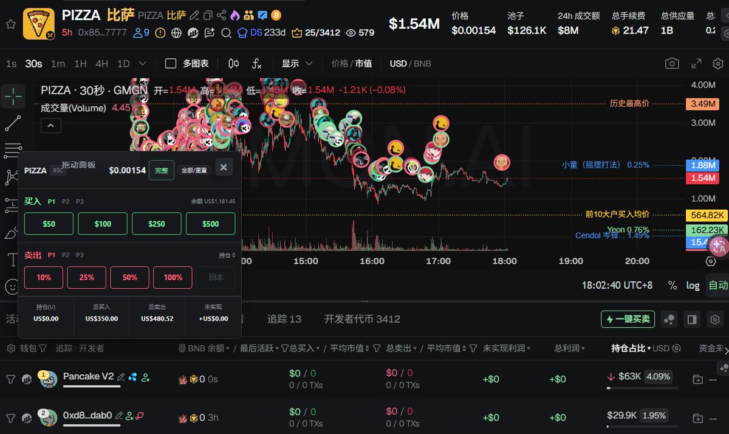Copy the PIZZA token name

[208, 15]
